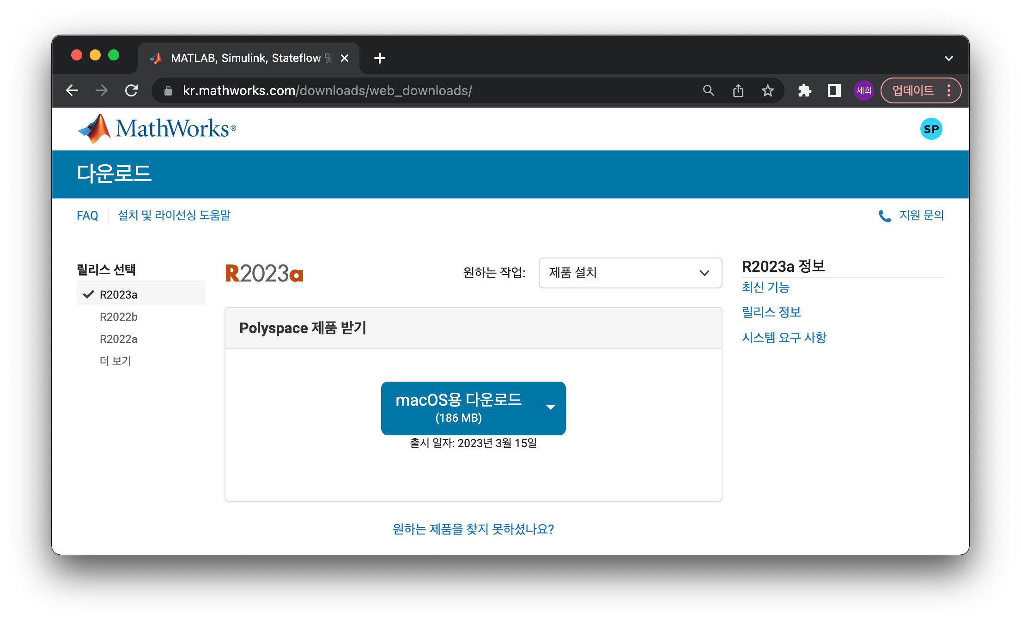Toggle the browser side panel icon
Image resolution: width=1021 pixels, height=623 pixels.
834,90
